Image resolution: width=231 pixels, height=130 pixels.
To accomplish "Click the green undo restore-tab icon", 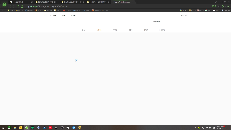I will coord(223,6).
